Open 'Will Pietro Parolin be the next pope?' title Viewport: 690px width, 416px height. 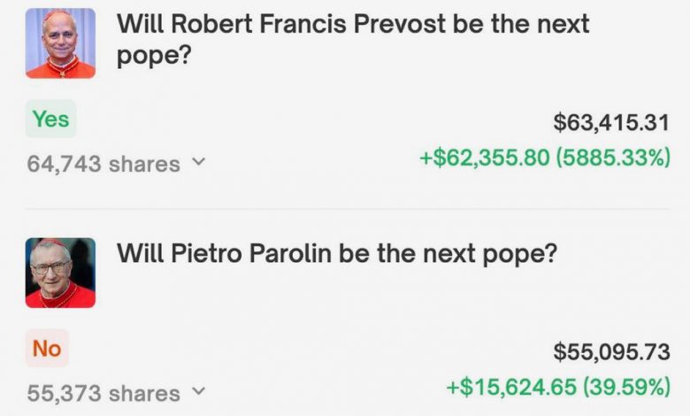(x=337, y=253)
